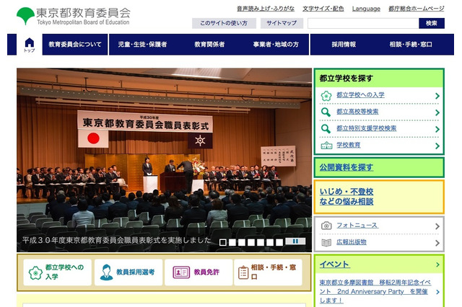The image size is (462, 307).
Task: Click 教員採用選考 card label
Action: [136, 272]
